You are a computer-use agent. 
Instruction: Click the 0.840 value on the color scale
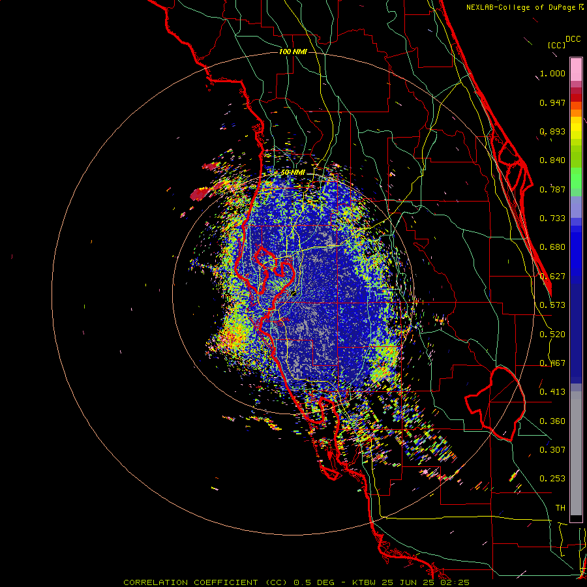(552, 160)
